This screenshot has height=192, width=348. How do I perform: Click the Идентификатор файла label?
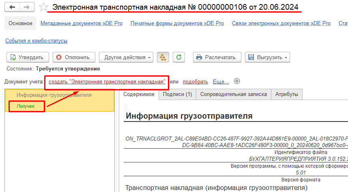pos(301,152)
